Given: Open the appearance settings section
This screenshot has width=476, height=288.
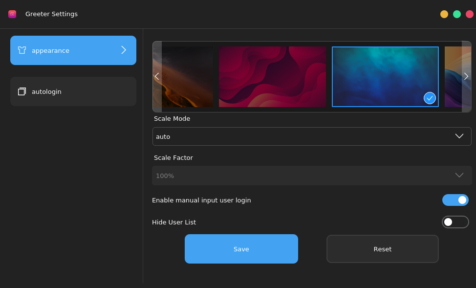Looking at the screenshot, I should pyautogui.click(x=73, y=50).
